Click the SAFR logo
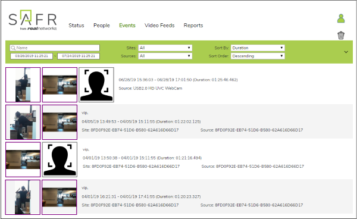The height and width of the screenshot is (219, 357). (33, 20)
